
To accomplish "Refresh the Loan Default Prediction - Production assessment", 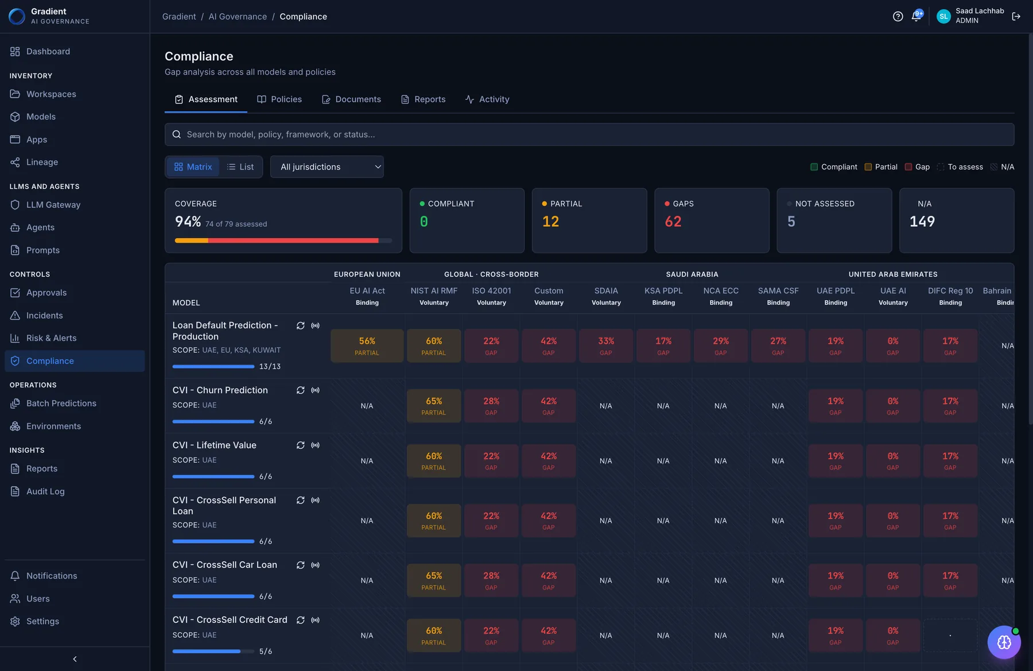I will (300, 325).
